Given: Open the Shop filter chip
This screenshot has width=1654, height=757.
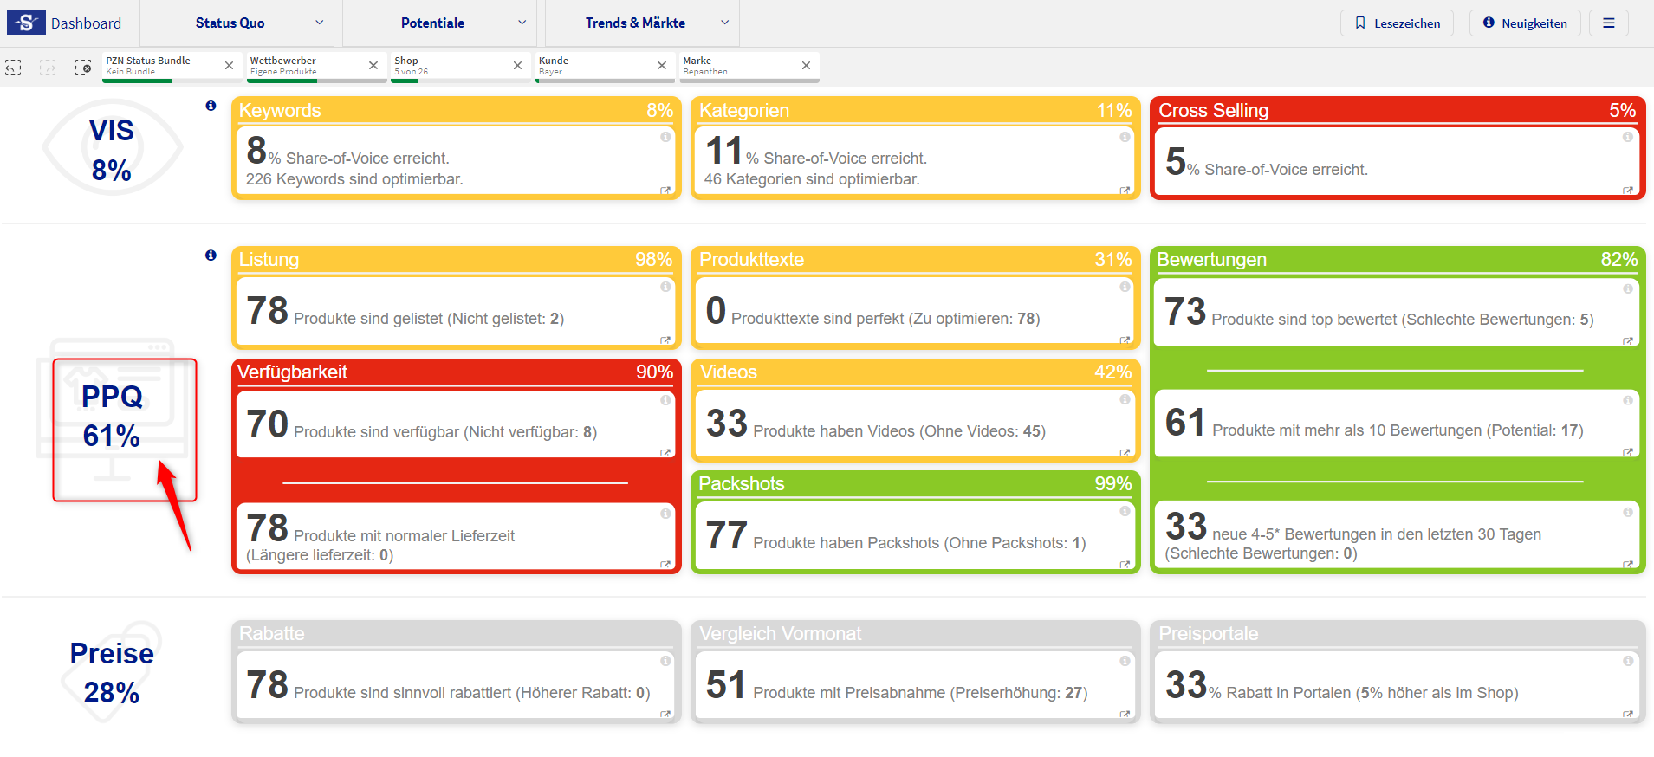Looking at the screenshot, I should [x=451, y=66].
